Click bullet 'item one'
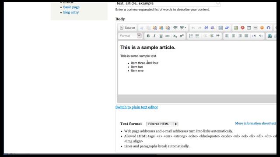Screen dimensions: 280x157 click(x=137, y=71)
